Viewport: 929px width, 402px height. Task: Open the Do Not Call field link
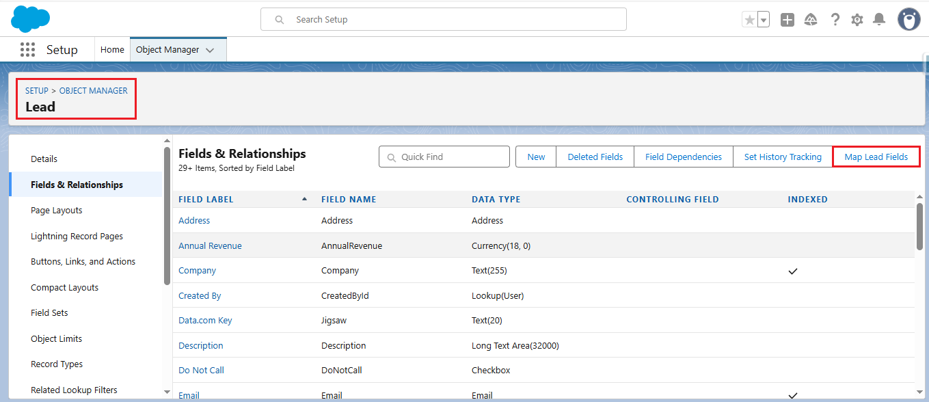click(201, 370)
